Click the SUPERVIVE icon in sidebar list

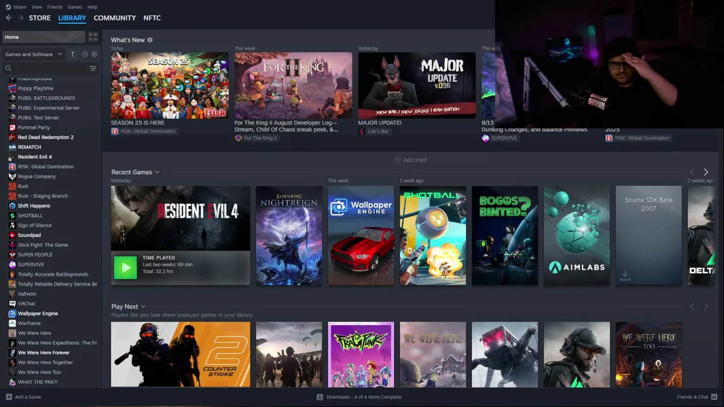click(12, 265)
